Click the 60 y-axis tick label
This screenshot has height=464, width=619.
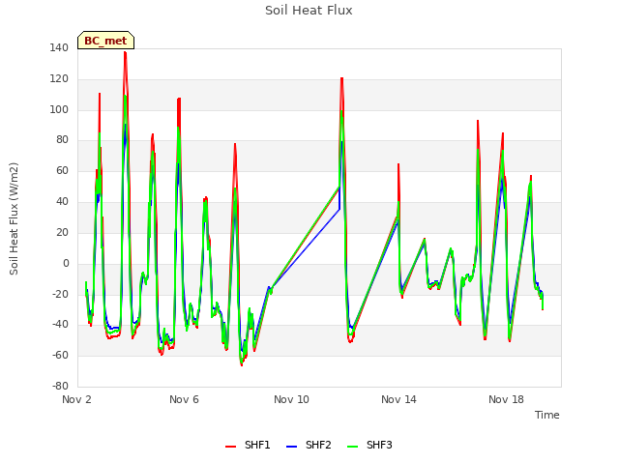tap(62, 170)
